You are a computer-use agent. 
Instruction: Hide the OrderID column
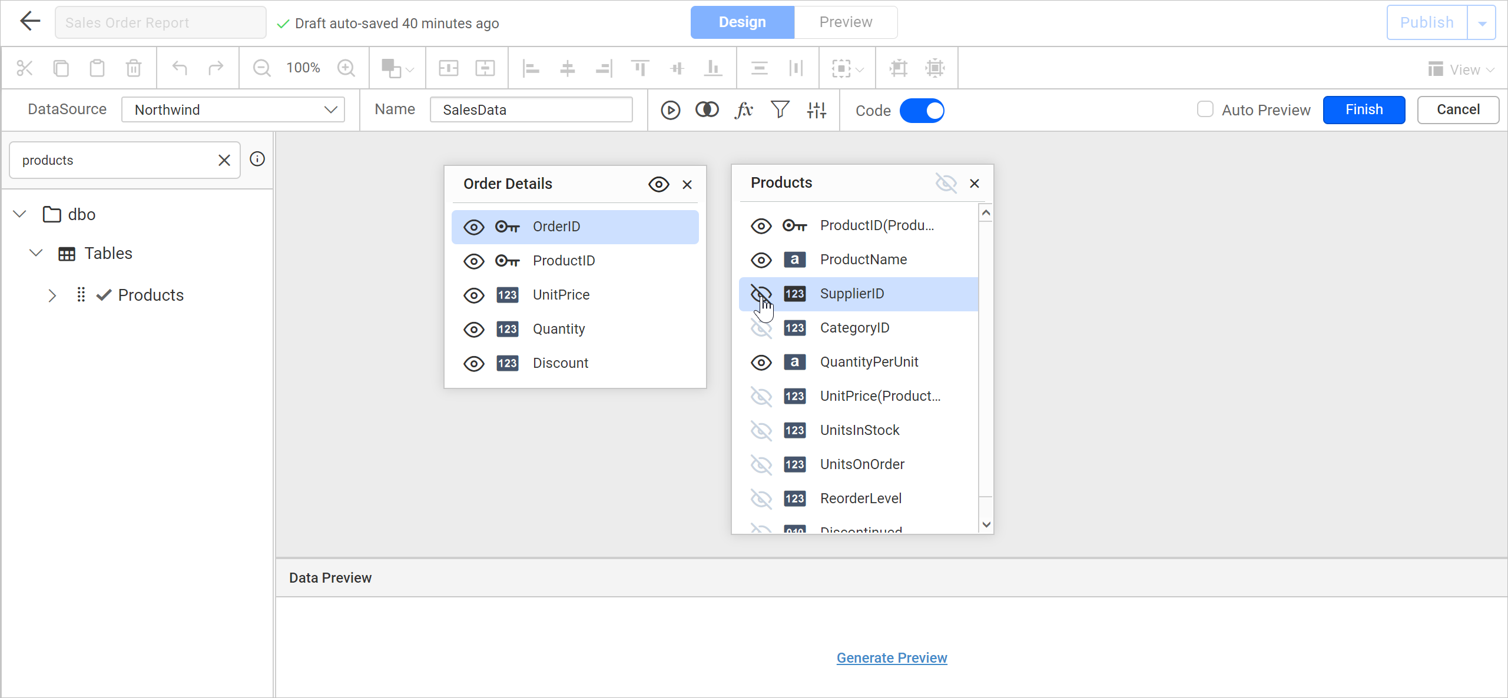tap(474, 227)
